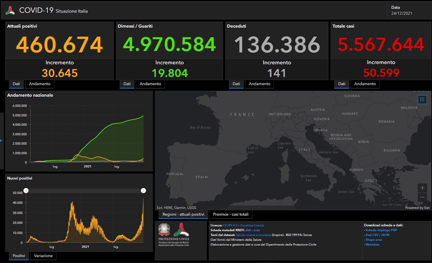Switch to Andamento tab under Dimessi / Guariti
Image resolution: width=432 pixels, height=263 pixels.
(x=150, y=84)
